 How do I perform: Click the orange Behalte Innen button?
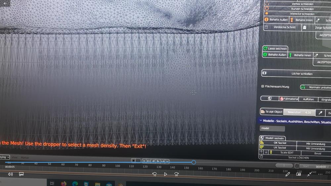[302, 20]
